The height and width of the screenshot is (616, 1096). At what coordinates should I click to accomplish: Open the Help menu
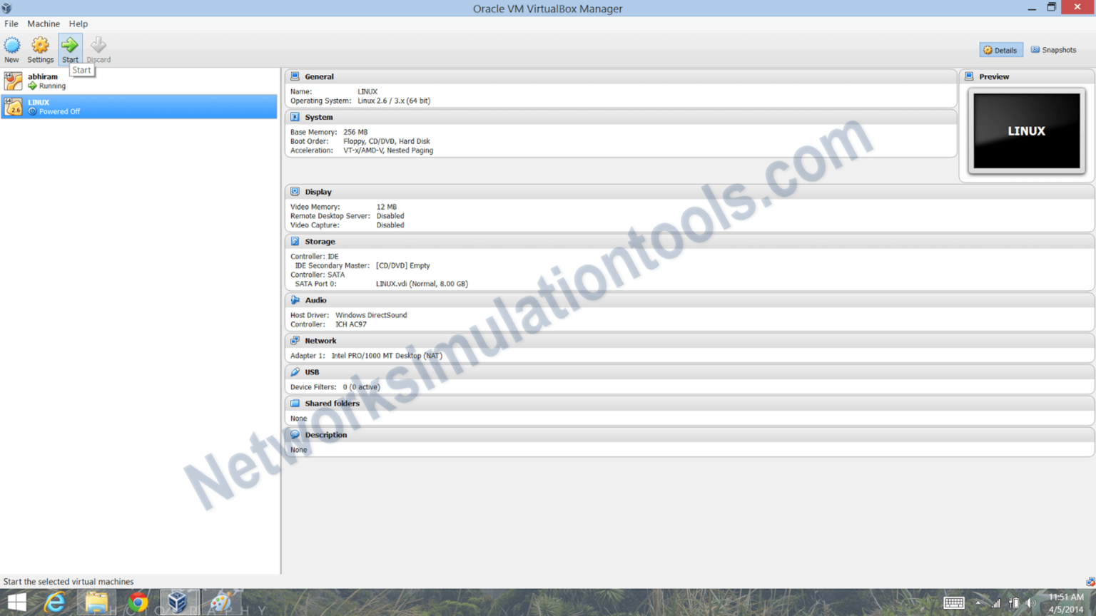point(78,24)
